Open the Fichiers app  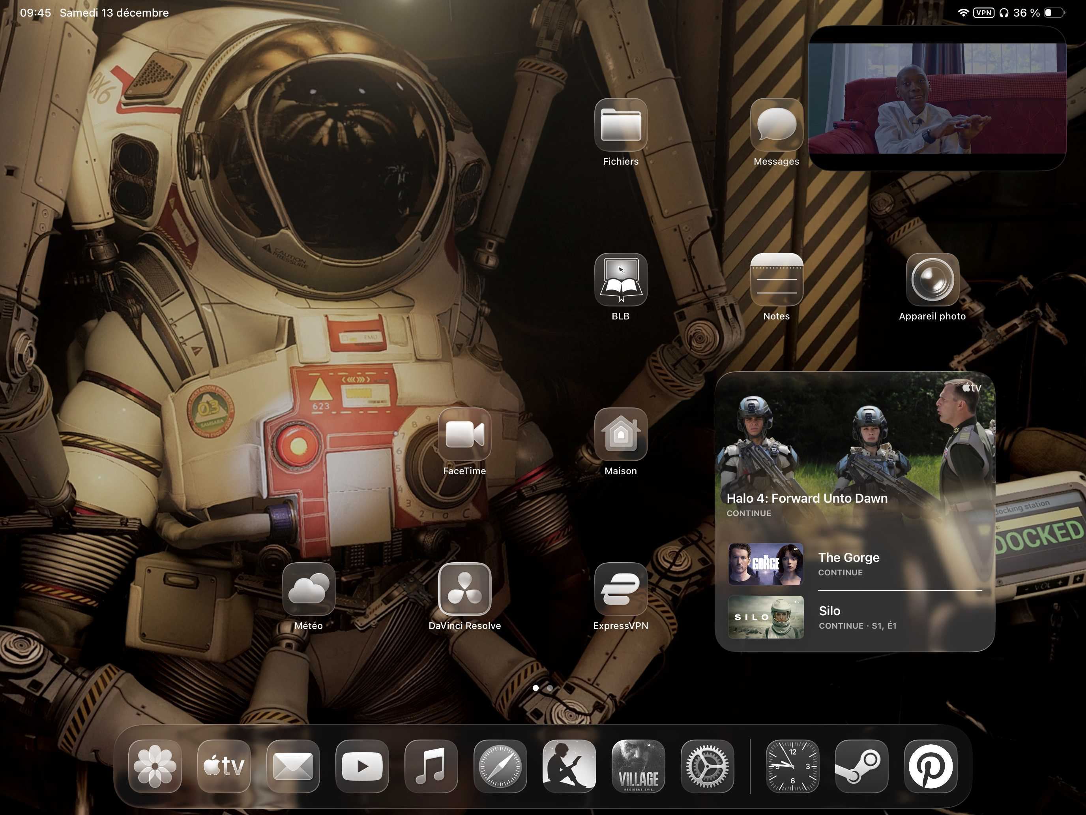pyautogui.click(x=621, y=125)
